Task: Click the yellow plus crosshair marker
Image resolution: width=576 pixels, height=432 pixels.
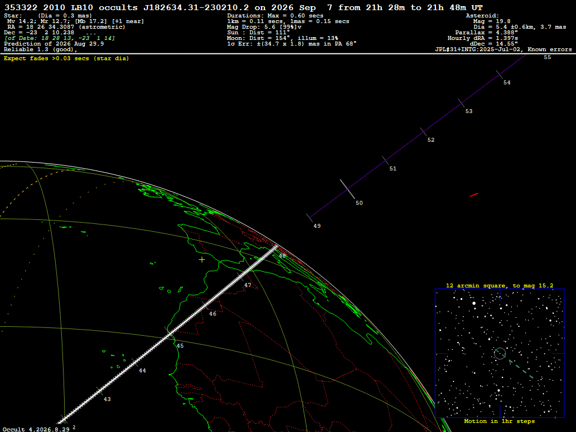Action: 202,260
